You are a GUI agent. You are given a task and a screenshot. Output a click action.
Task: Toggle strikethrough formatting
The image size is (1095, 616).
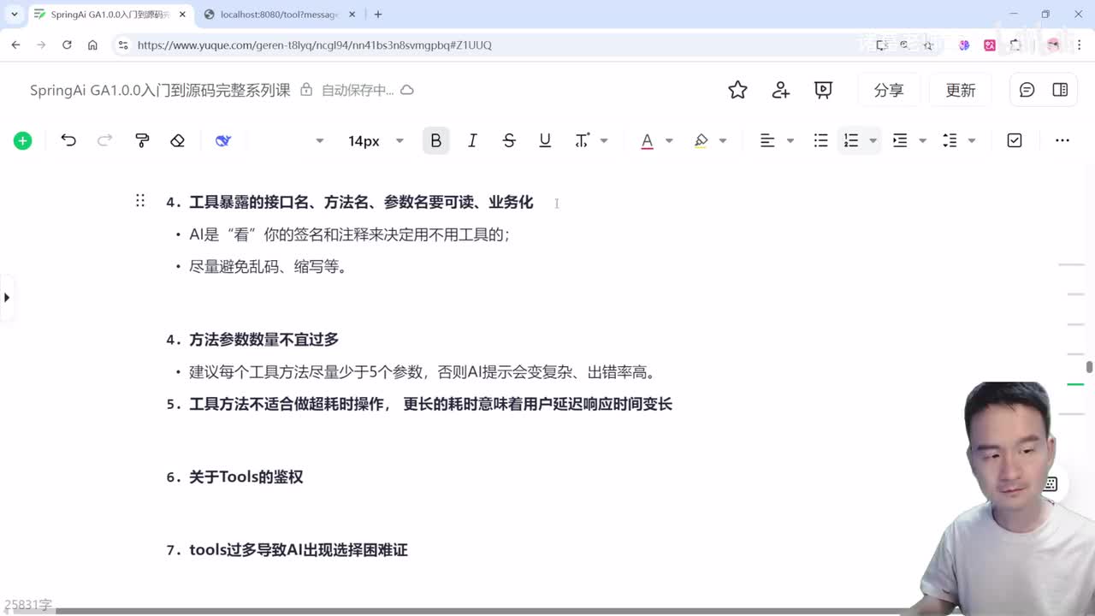point(509,141)
